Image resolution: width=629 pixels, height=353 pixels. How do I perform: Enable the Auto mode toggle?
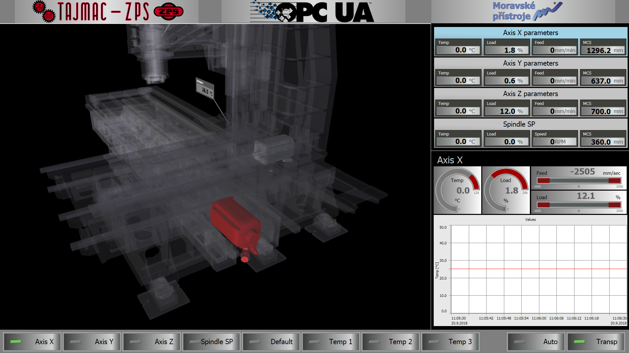[536, 342]
